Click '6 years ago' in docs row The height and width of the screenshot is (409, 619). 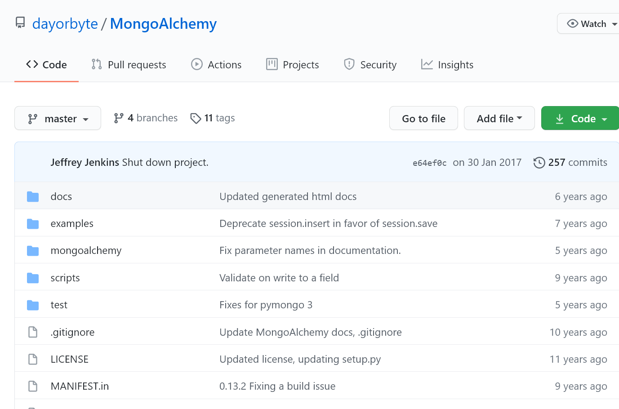pos(581,196)
